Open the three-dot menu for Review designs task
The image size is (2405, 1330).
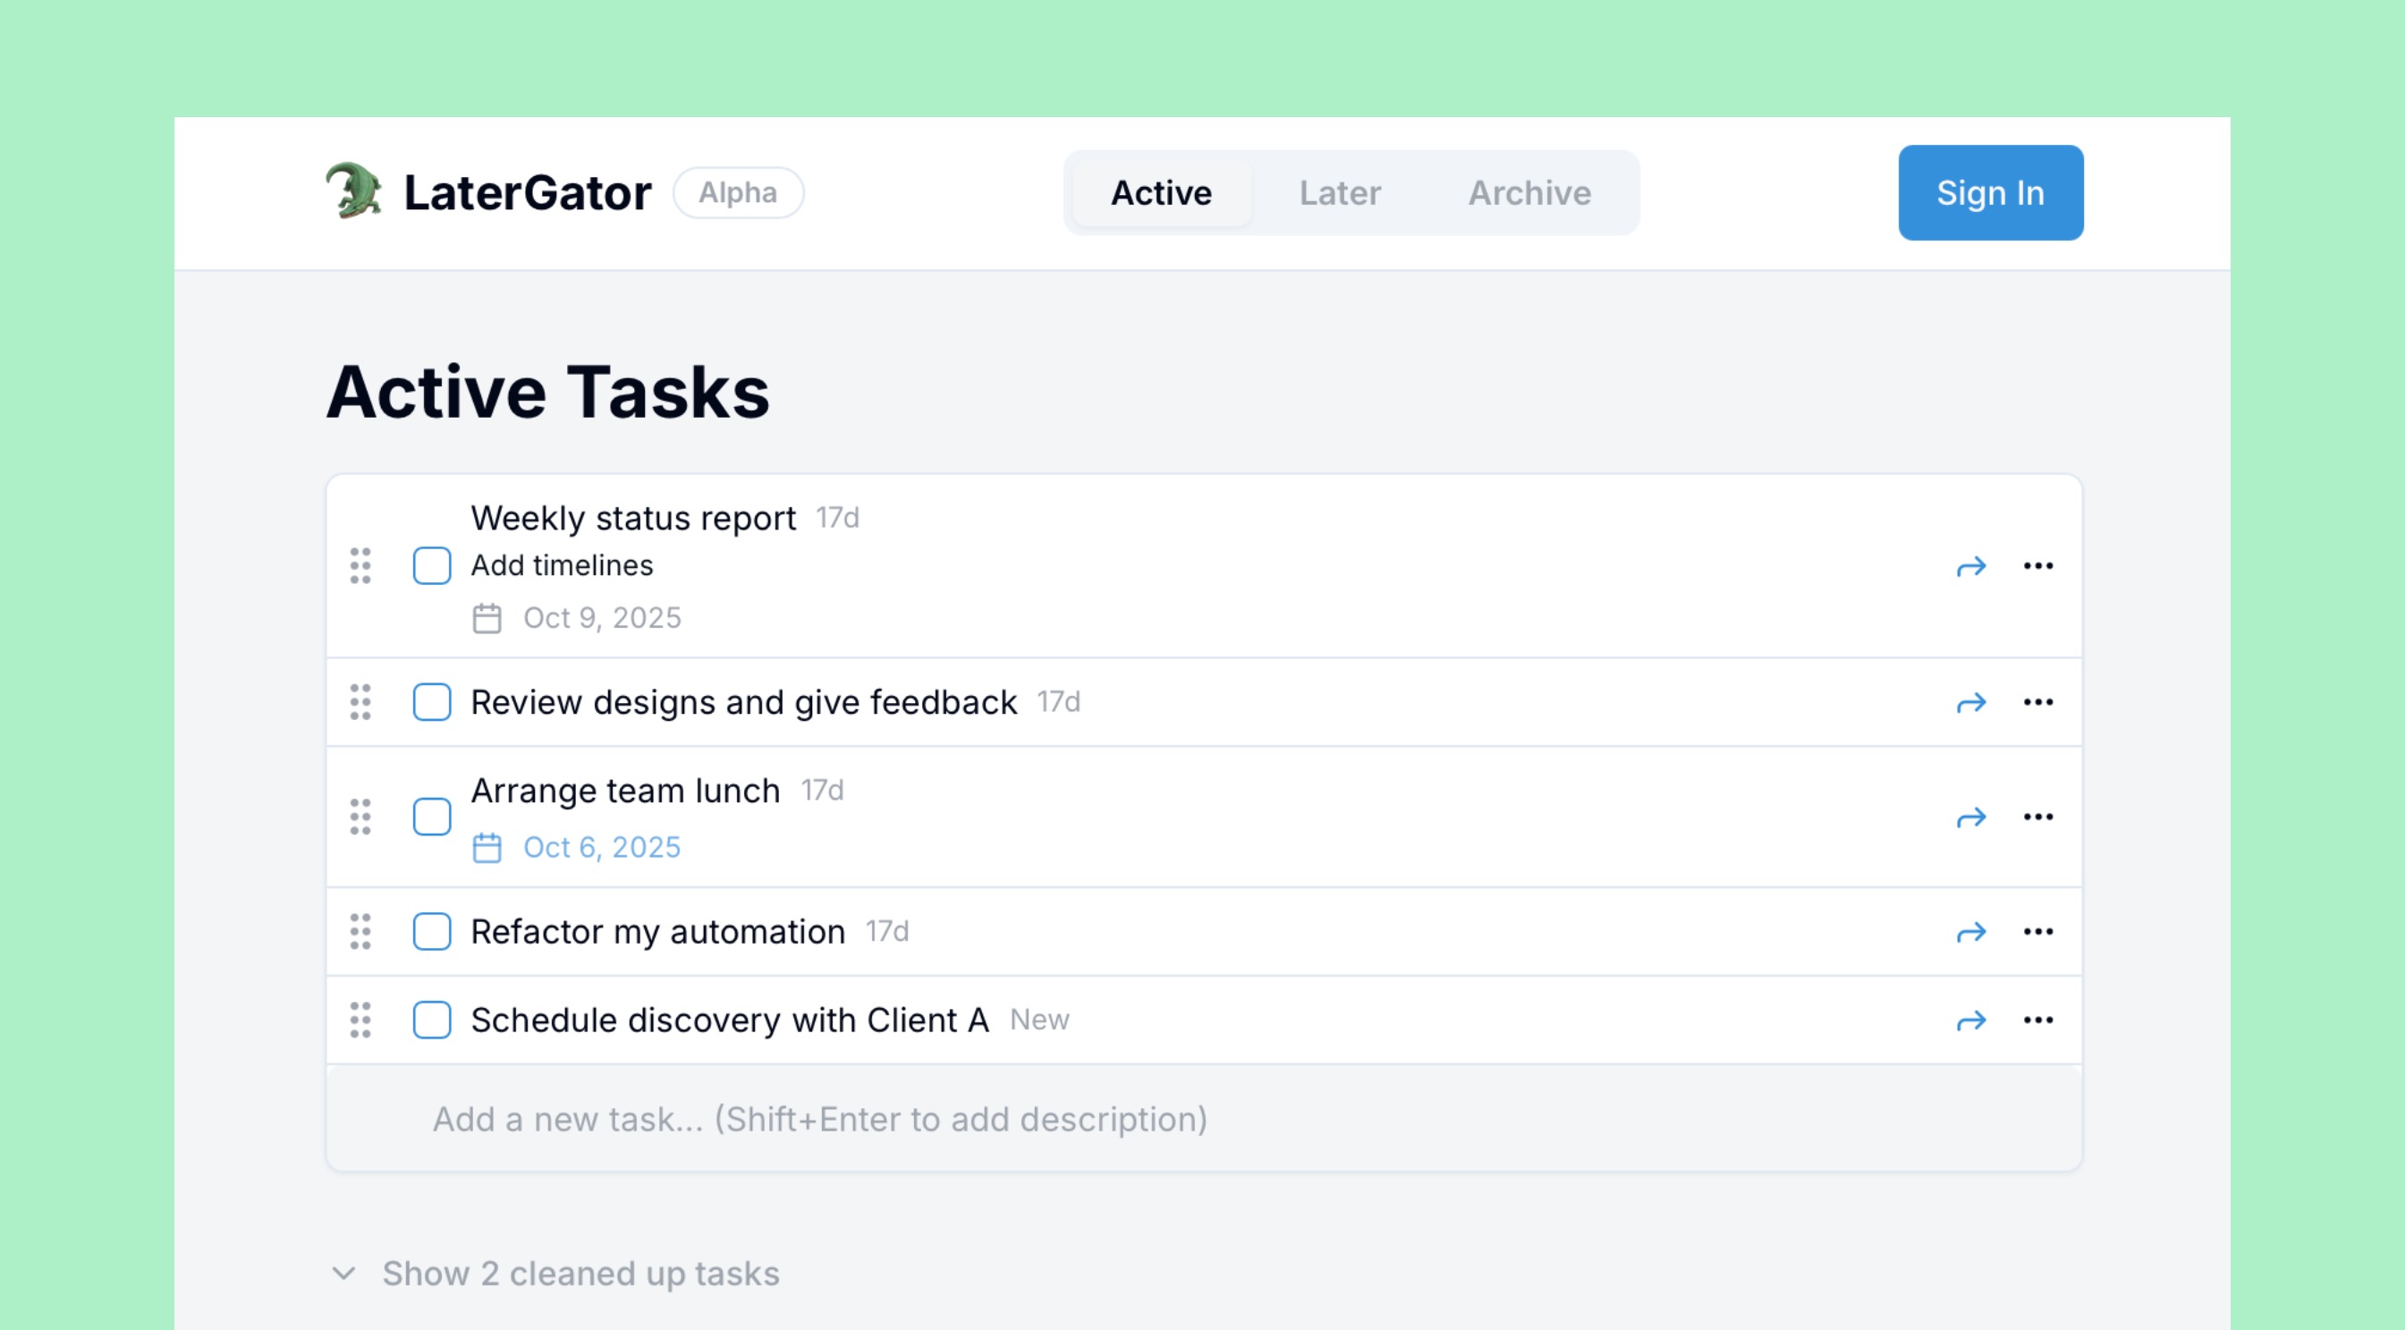point(2039,702)
